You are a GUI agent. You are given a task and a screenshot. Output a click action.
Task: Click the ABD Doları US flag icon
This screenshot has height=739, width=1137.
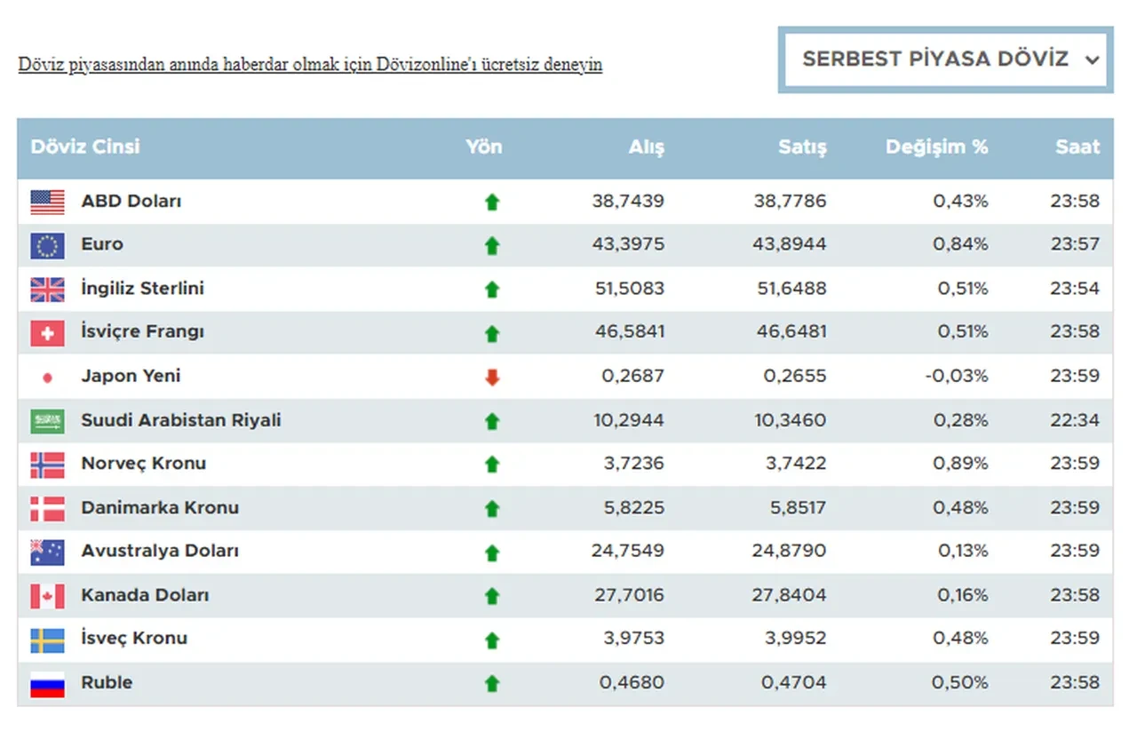click(47, 202)
